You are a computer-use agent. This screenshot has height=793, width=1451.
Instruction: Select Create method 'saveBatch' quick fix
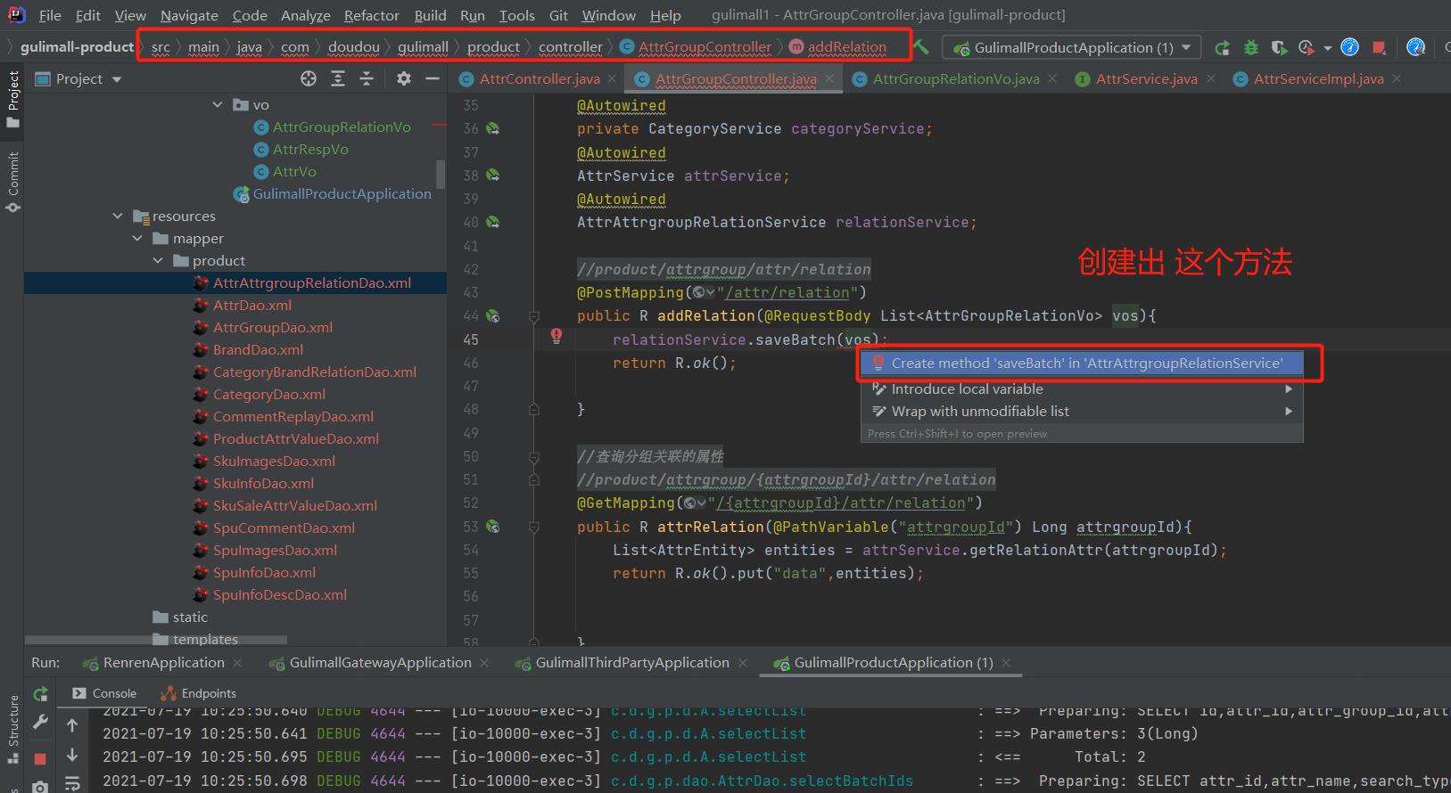coord(1081,363)
